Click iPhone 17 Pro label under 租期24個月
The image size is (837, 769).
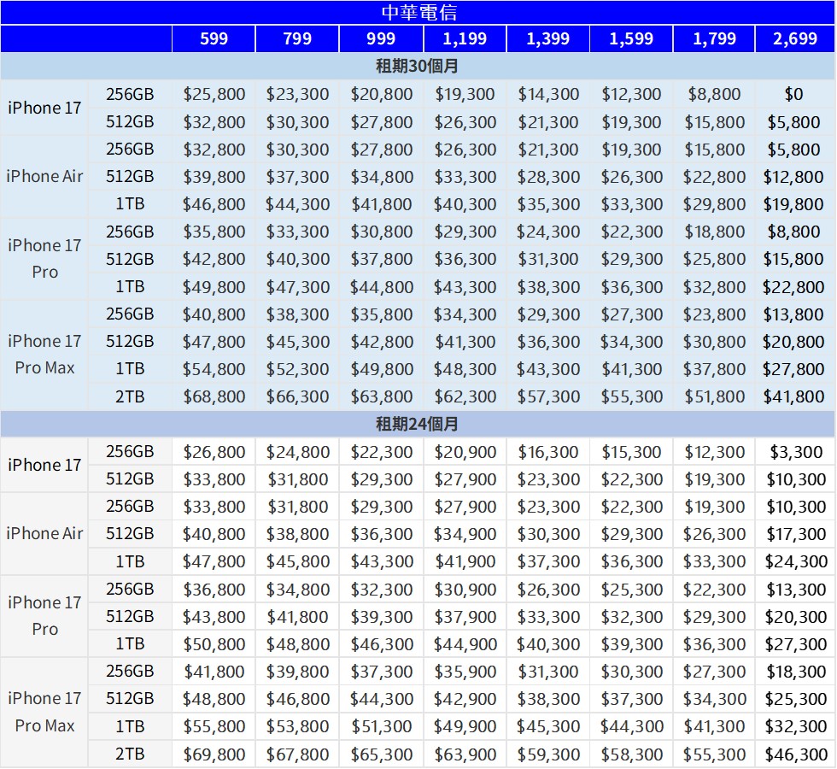(44, 616)
